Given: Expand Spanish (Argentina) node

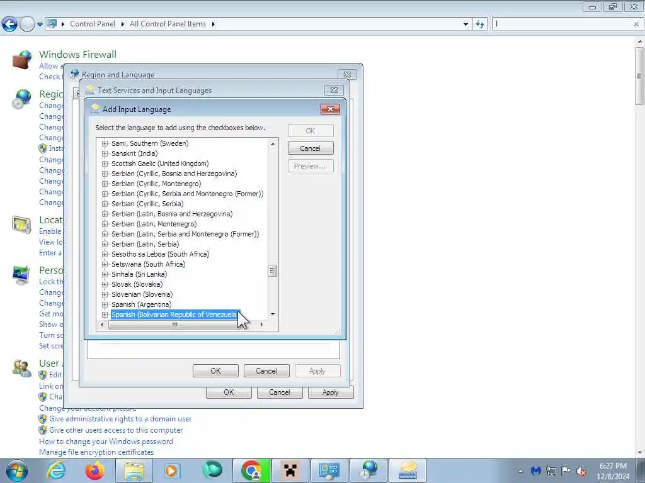Looking at the screenshot, I should pyautogui.click(x=105, y=304).
